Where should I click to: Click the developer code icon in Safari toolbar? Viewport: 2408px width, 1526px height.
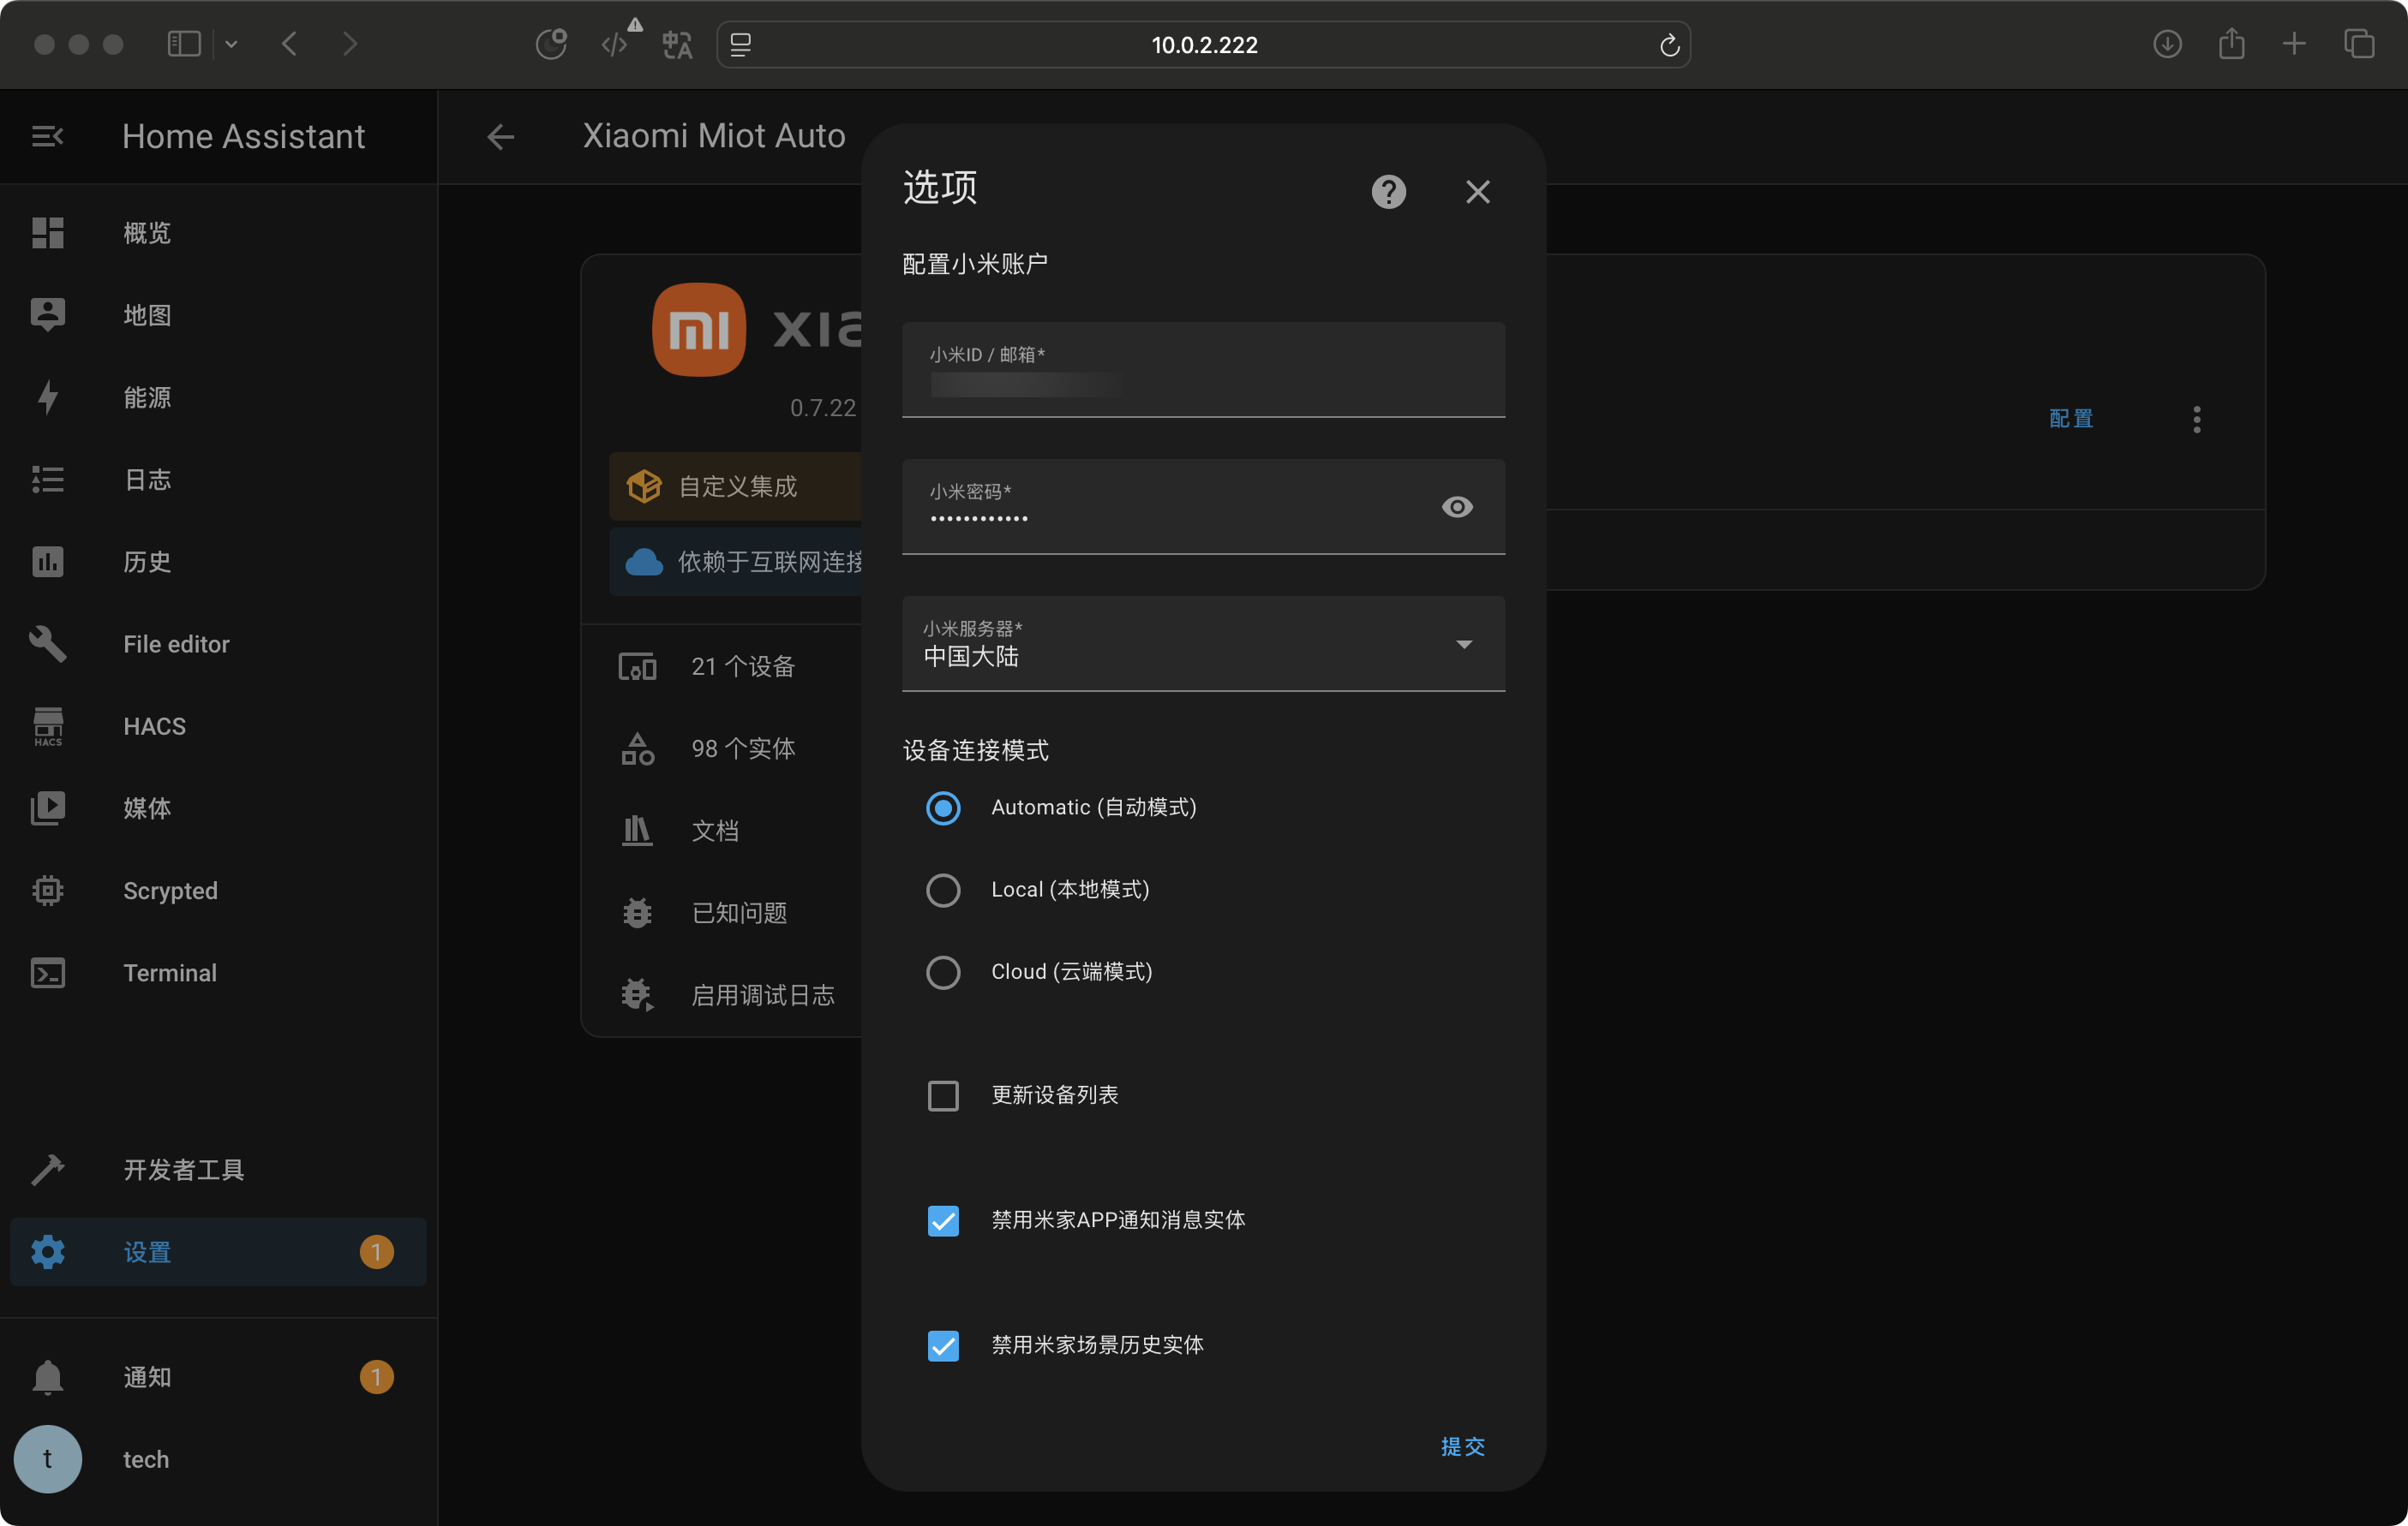click(615, 44)
